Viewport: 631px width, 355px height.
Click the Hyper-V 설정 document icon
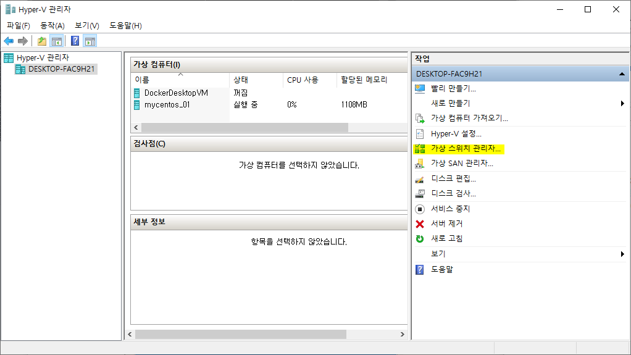click(420, 134)
